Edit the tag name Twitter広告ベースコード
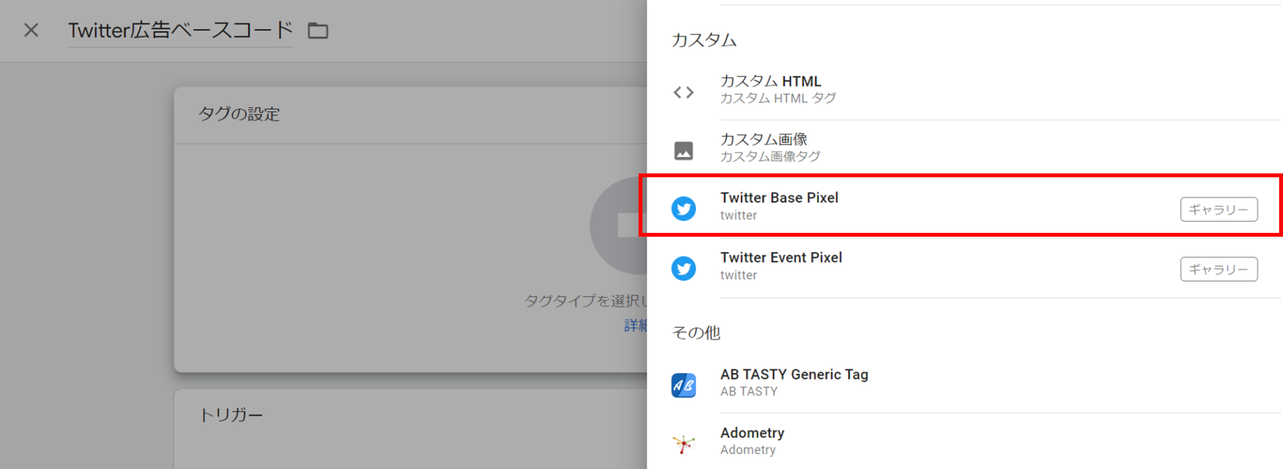1283x469 pixels. (x=180, y=30)
